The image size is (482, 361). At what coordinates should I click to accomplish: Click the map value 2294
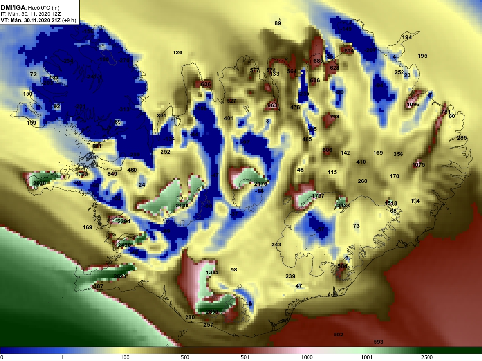point(124,221)
